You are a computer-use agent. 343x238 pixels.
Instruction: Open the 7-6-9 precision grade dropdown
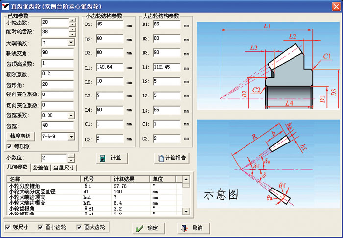[x=71, y=136]
